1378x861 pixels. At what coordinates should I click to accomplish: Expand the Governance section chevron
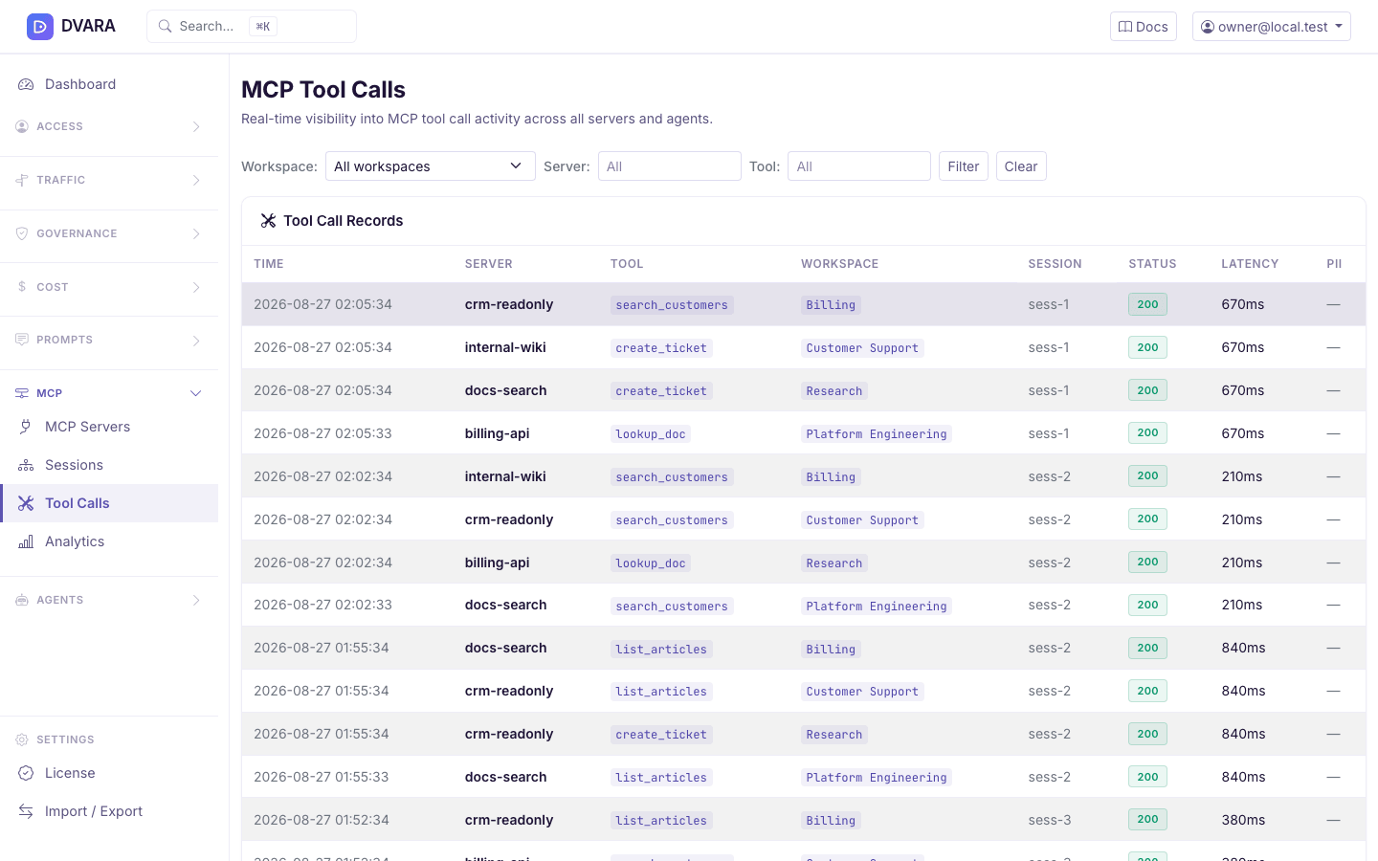pyautogui.click(x=196, y=233)
